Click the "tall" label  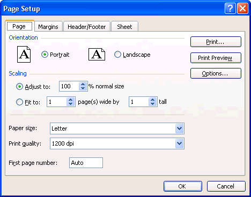pyautogui.click(x=163, y=102)
